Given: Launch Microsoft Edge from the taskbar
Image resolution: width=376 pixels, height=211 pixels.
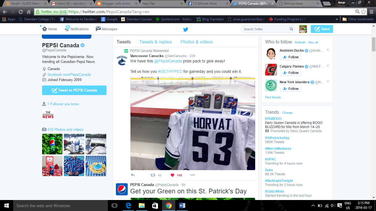Looking at the screenshot, I should click(x=128, y=206).
